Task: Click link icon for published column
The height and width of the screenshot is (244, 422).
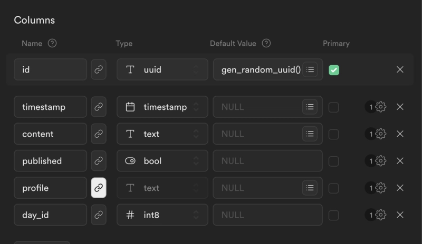Action: (99, 161)
